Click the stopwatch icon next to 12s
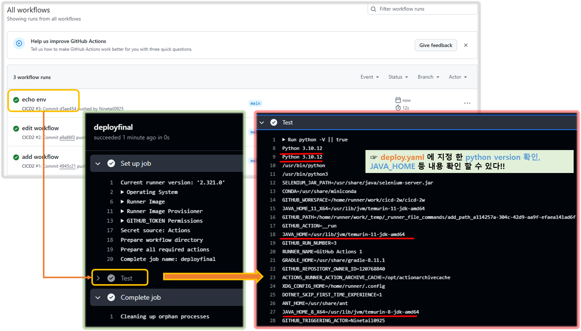The height and width of the screenshot is (331, 581). pos(398,108)
